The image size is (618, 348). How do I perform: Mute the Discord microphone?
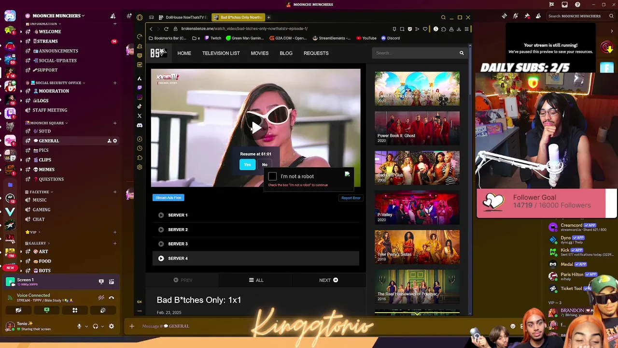pos(79,326)
